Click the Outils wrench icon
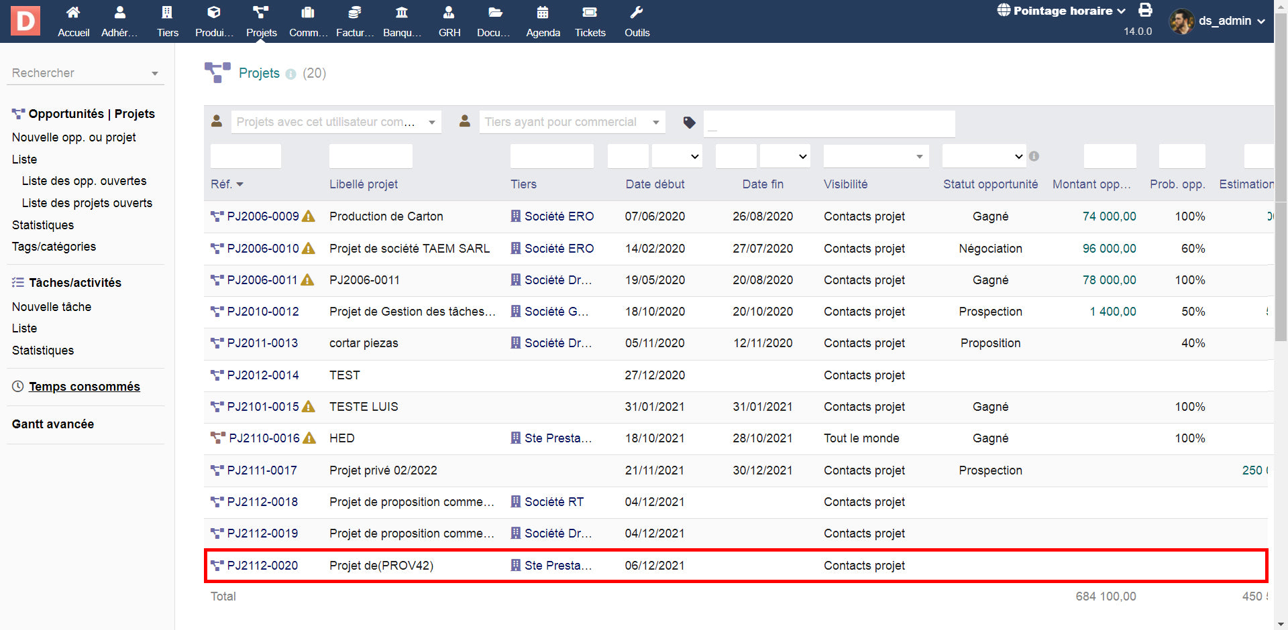Screen dimensions: 1288x630 (637, 13)
